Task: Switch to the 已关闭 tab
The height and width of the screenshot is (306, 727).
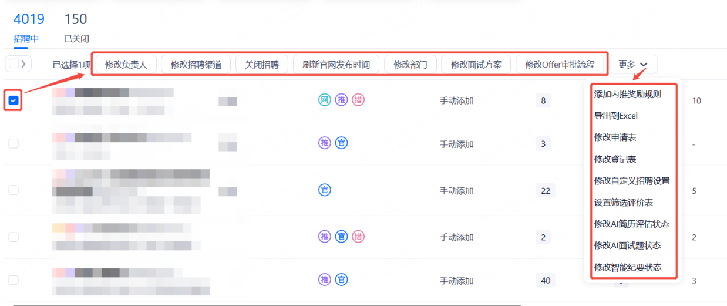Action: 76,39
